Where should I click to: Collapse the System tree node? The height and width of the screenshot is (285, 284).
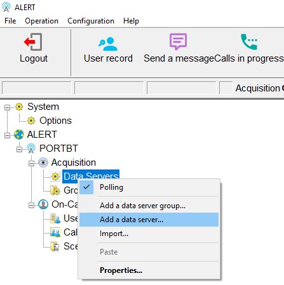pyautogui.click(x=7, y=107)
